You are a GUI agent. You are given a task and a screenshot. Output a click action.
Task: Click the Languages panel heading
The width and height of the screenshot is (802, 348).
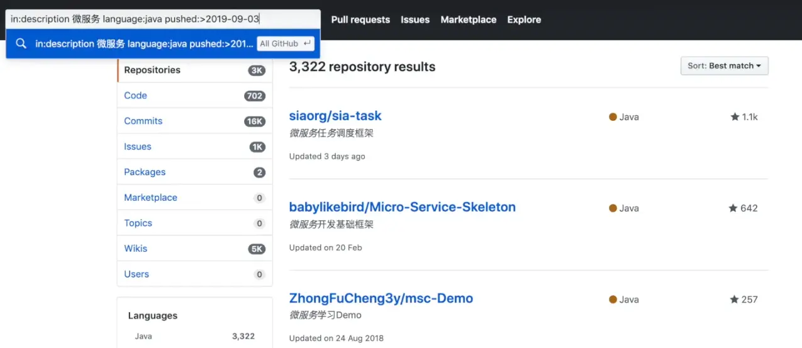coord(153,316)
